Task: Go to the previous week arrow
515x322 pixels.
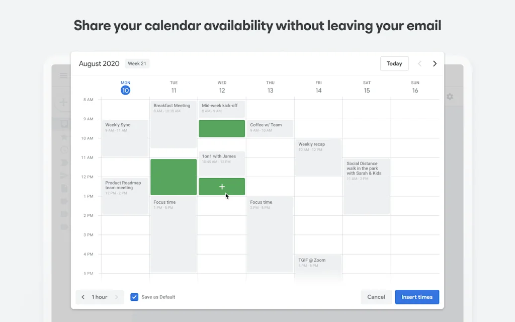Action: pyautogui.click(x=420, y=64)
